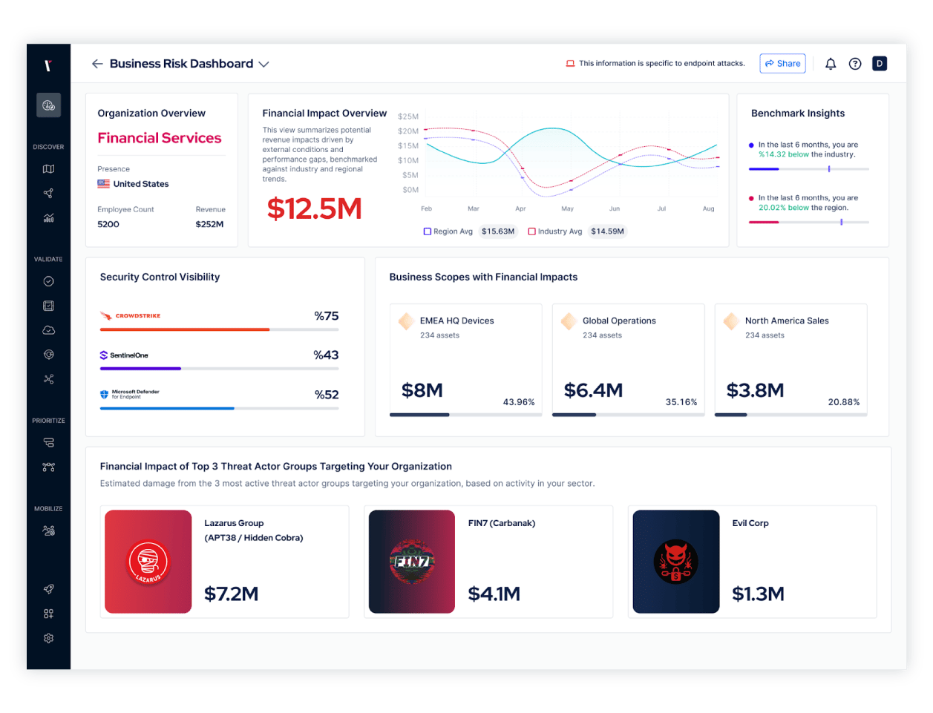Screen dimensions: 933x713
Task: Open the Lazarus Group threat actor card
Action: [224, 562]
